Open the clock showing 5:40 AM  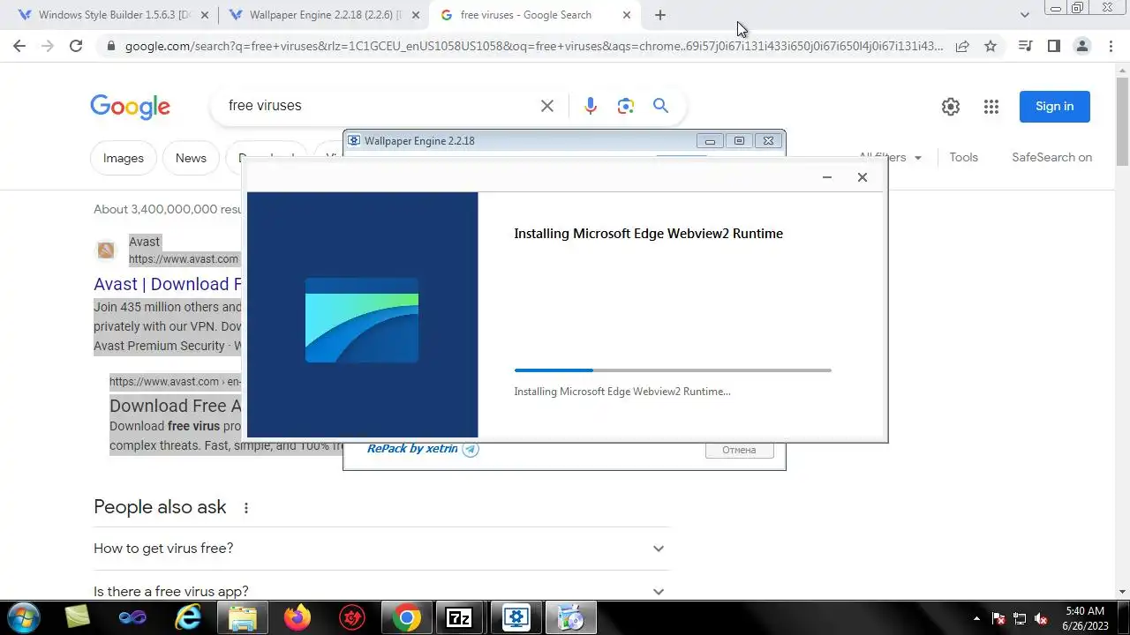pyautogui.click(x=1085, y=618)
